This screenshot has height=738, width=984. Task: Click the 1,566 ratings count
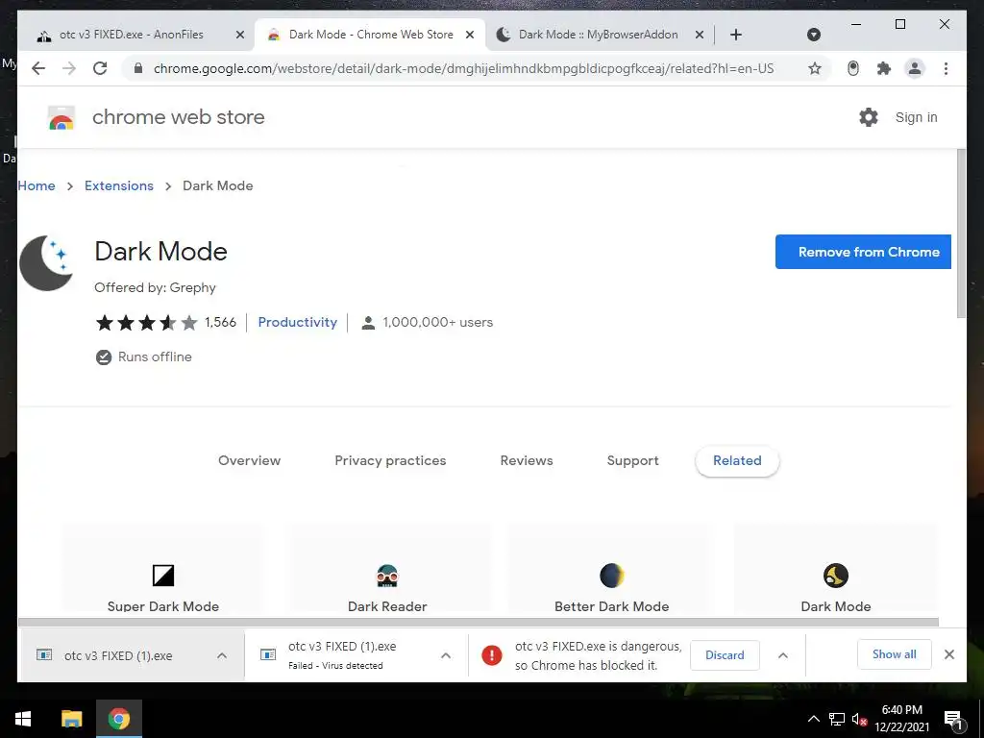point(220,323)
